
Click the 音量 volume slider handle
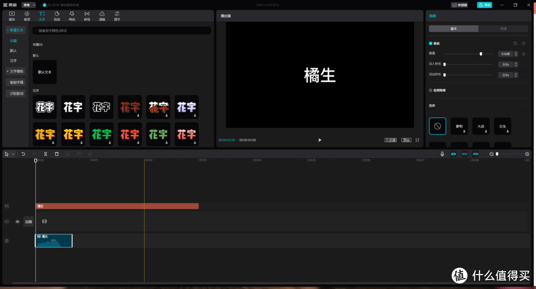(481, 54)
